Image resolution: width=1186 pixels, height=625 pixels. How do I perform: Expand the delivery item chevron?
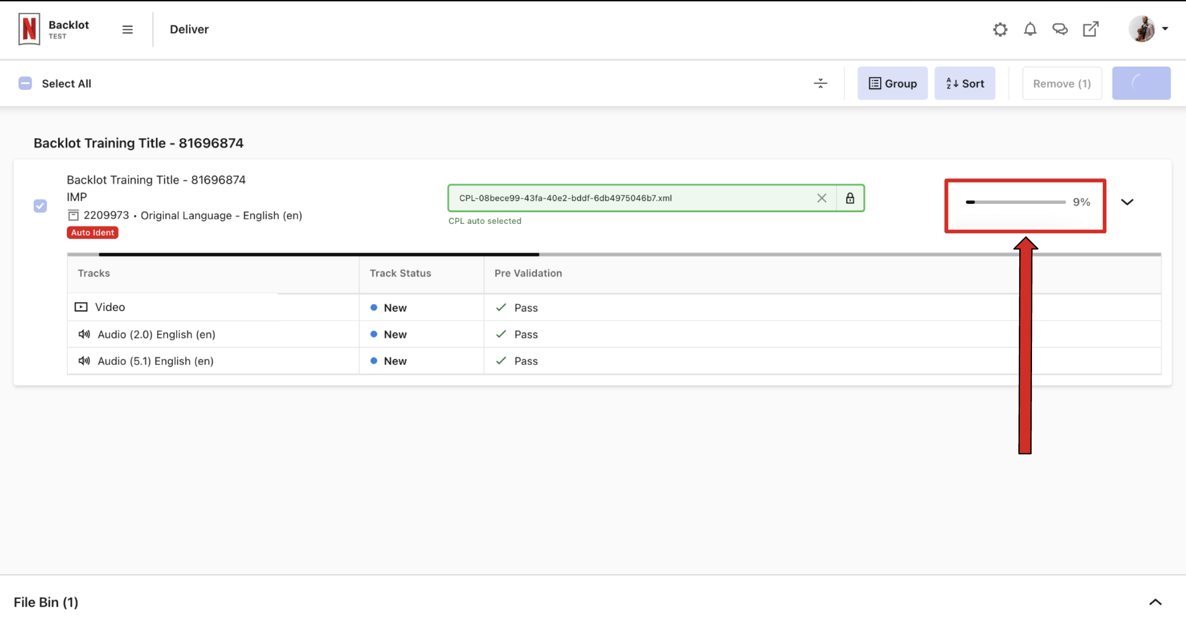coord(1127,202)
